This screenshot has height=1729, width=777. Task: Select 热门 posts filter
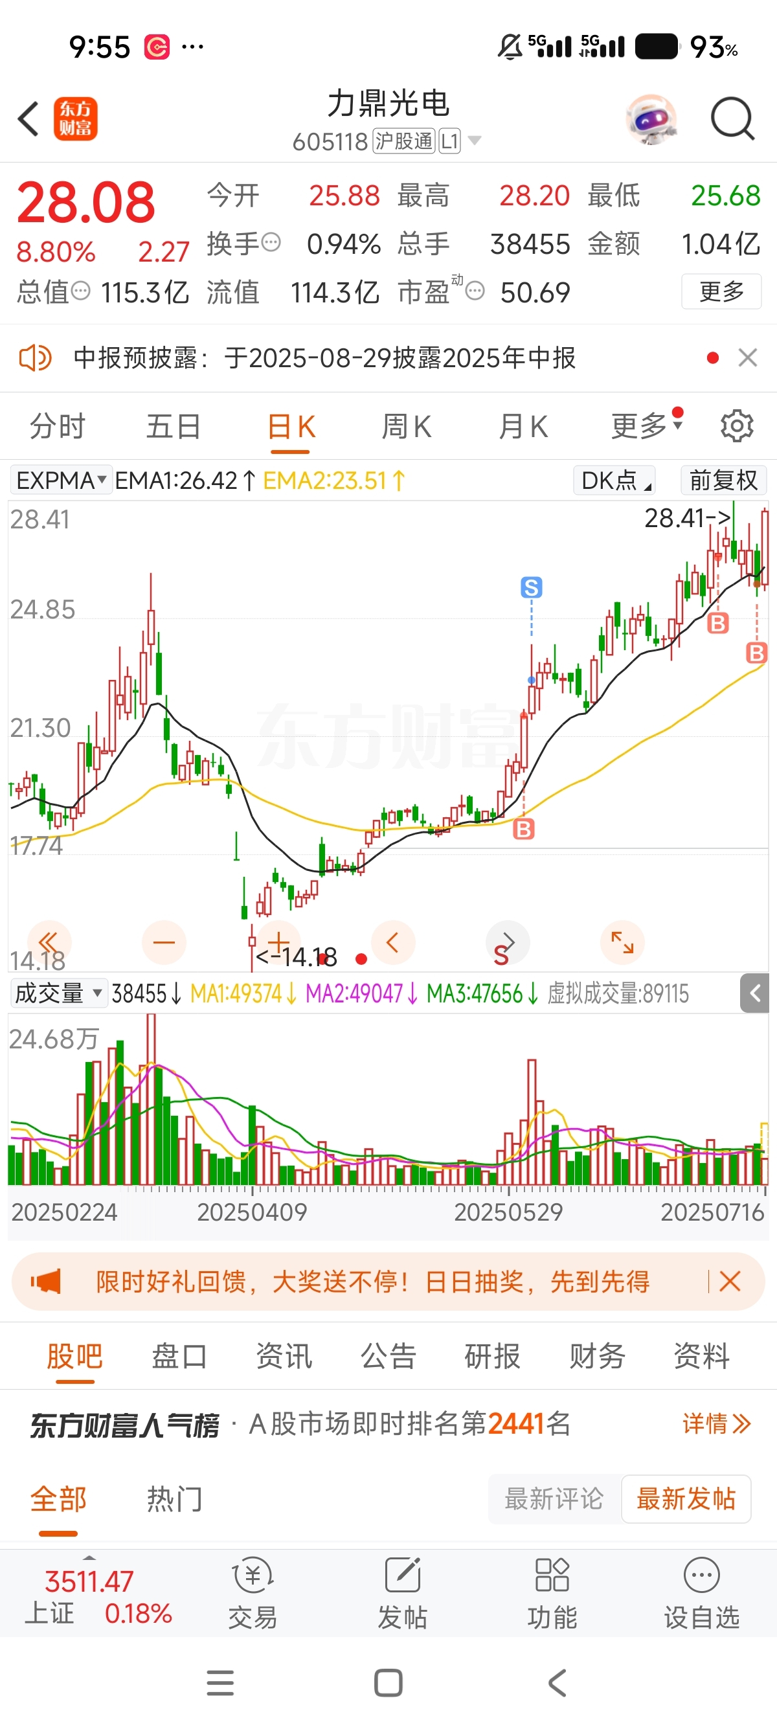[174, 1500]
